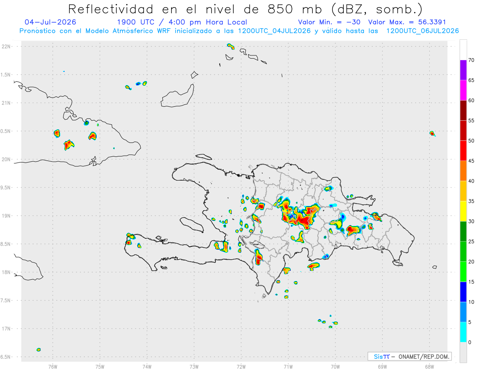Click the color scale label '50'
This screenshot has height=372, width=482.
[472, 140]
